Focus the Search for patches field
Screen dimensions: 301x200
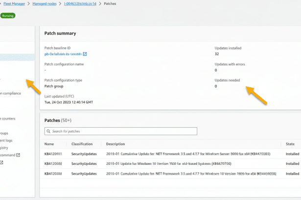(x=121, y=131)
